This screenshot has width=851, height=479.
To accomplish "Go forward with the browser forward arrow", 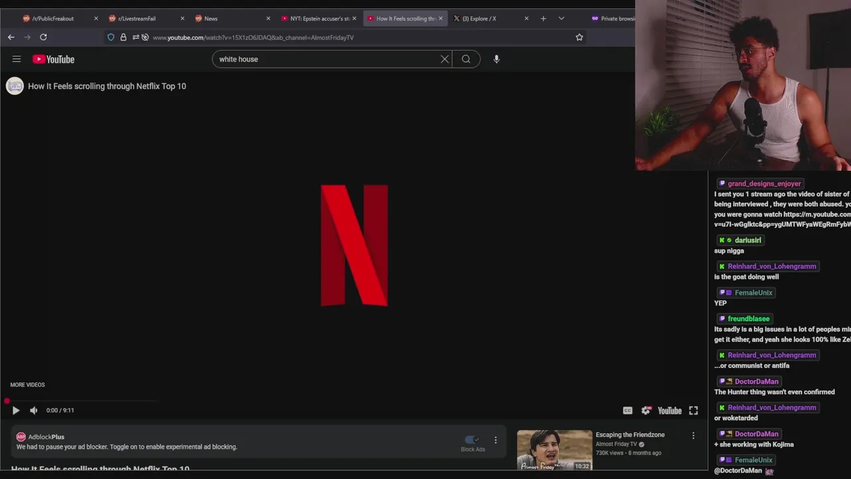I will point(27,37).
